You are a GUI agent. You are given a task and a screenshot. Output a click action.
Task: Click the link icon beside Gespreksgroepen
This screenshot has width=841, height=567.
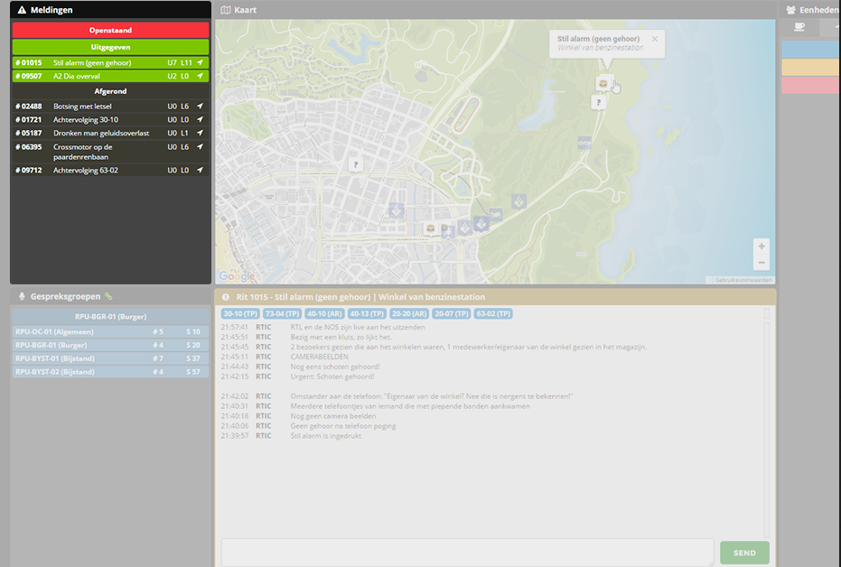[x=108, y=296]
